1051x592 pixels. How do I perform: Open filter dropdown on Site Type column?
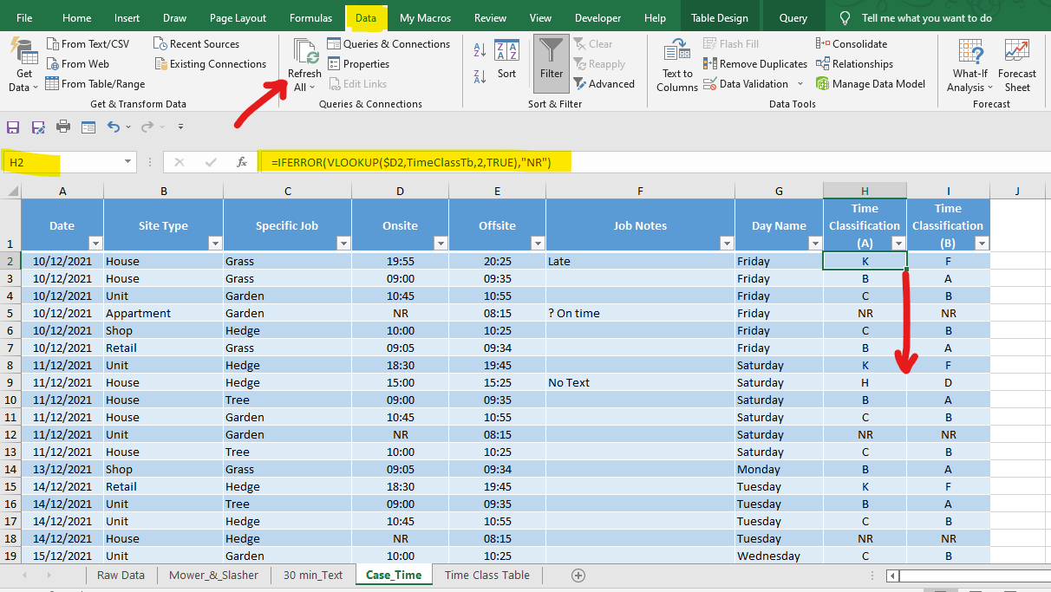pyautogui.click(x=214, y=244)
